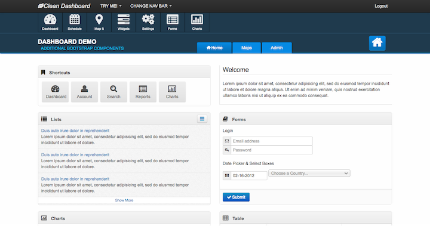Click the table icon in Table header
Image resolution: width=430 pixels, height=232 pixels.
(225, 218)
